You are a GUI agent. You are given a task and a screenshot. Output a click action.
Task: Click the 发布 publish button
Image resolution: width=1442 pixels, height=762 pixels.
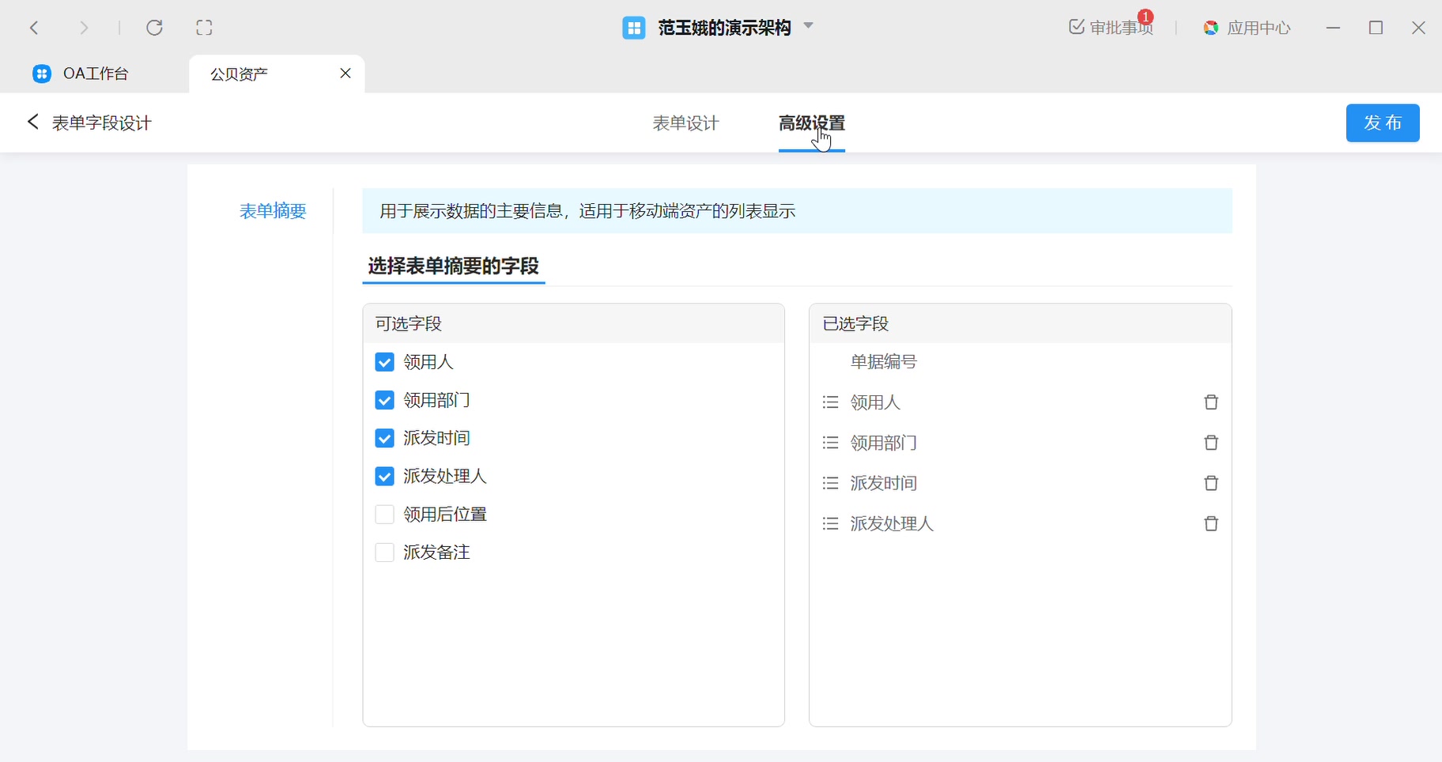[1383, 123]
